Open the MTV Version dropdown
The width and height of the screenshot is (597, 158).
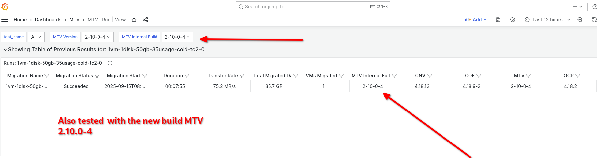pos(98,37)
